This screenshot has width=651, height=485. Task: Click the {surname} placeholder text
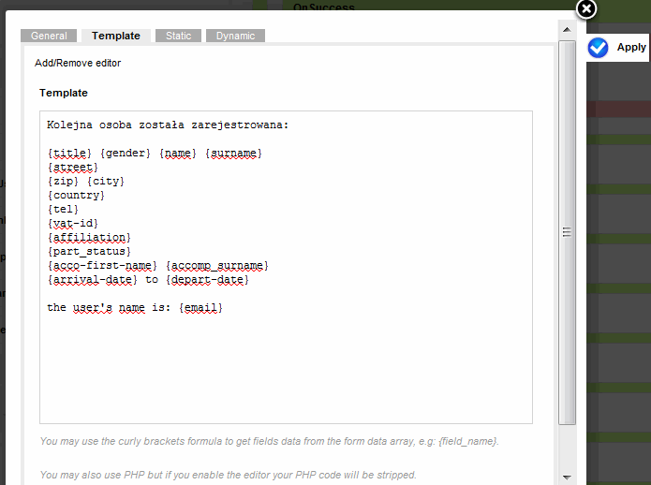pyautogui.click(x=234, y=154)
